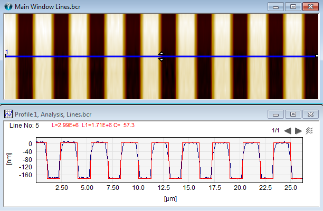Viewport: 323px width, 211px height.
Task: Click the C= 57.3 value
Action: [124, 125]
